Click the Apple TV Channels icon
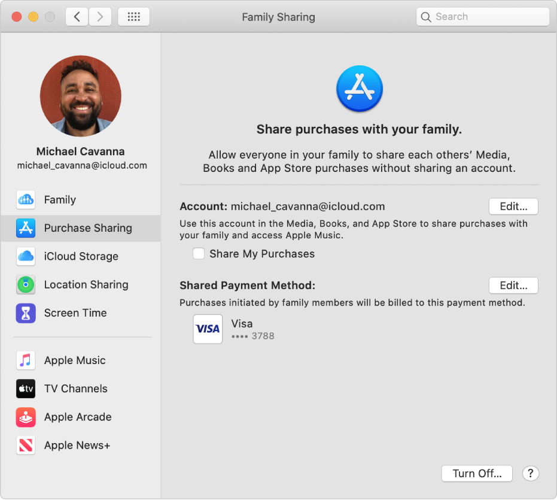 click(x=26, y=389)
